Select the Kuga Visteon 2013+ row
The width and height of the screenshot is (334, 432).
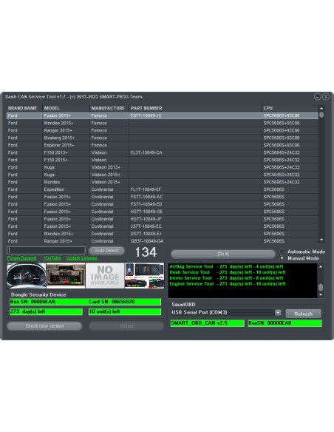[x=162, y=167]
